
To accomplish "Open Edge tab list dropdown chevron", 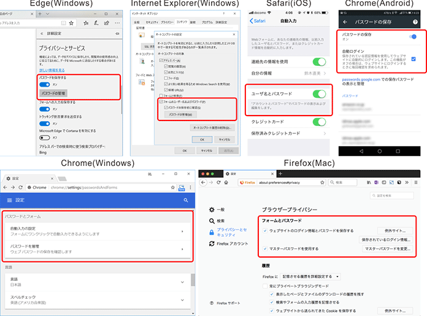I will coord(47,14).
